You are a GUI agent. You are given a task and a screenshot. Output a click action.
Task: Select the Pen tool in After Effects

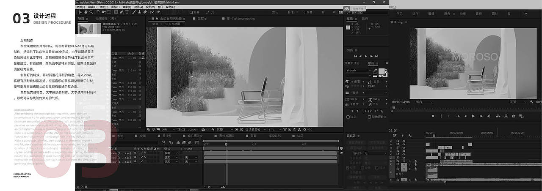coord(122,12)
